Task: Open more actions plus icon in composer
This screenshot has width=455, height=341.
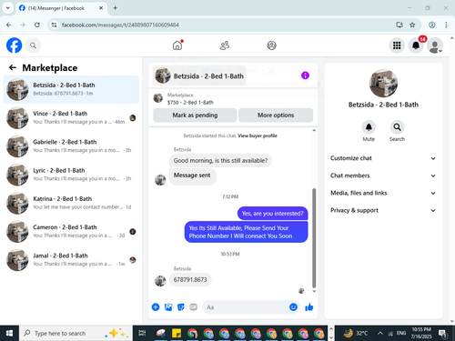Action: point(156,307)
